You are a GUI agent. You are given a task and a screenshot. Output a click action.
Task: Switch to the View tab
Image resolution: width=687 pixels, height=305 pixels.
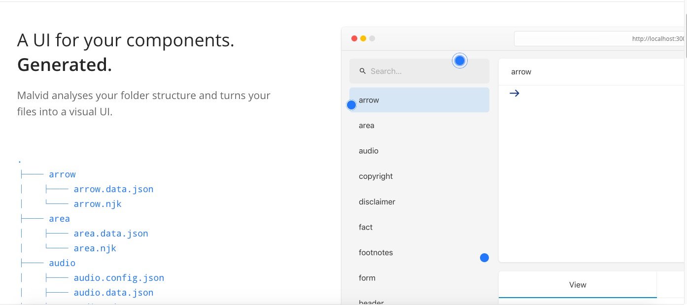click(x=578, y=285)
